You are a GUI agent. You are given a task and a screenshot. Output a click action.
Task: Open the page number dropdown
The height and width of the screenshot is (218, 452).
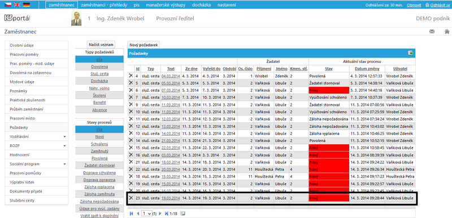point(147,213)
